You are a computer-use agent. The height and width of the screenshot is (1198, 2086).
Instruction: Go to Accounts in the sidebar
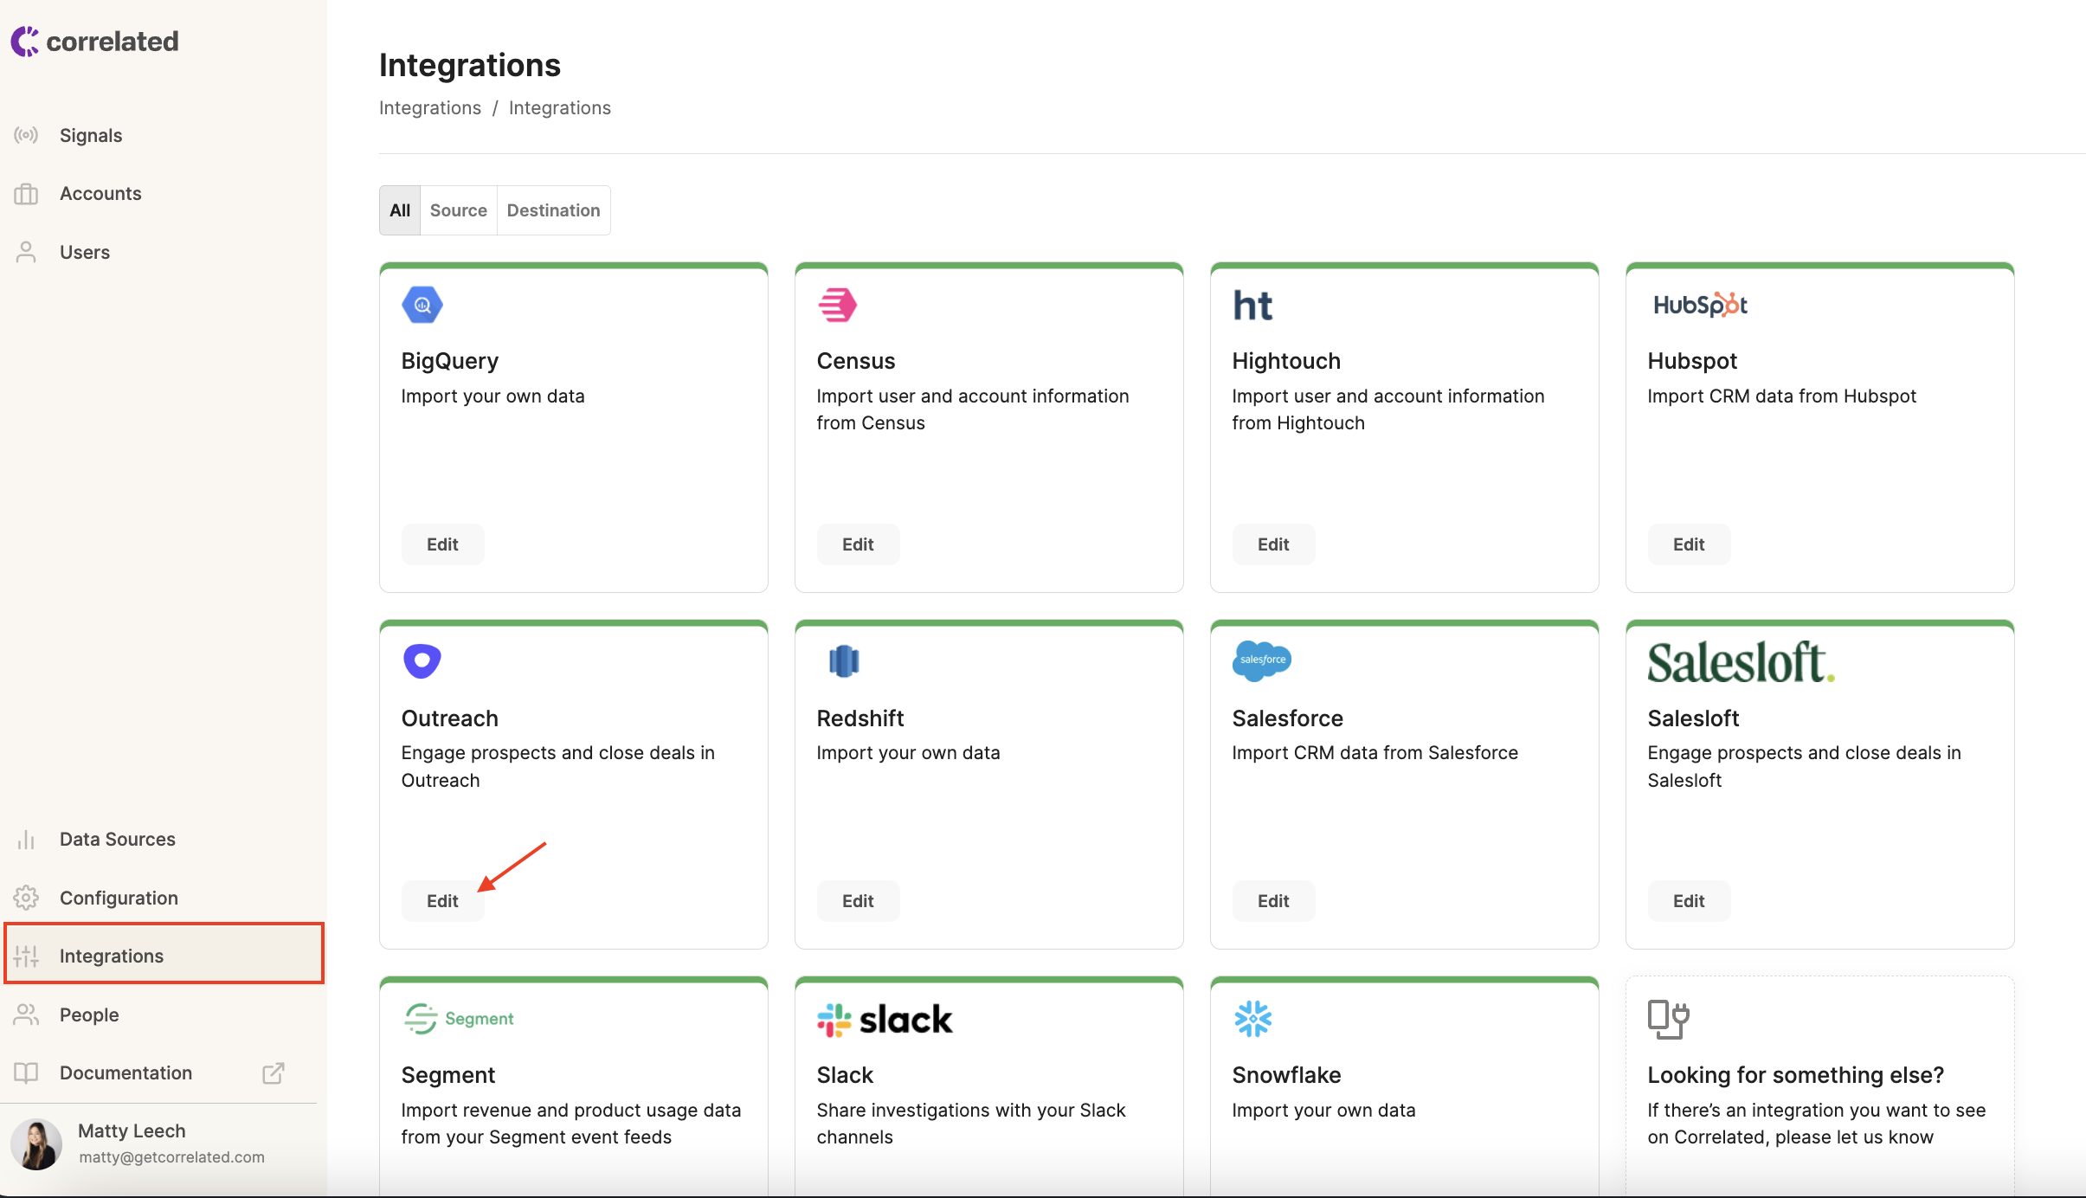(x=100, y=193)
